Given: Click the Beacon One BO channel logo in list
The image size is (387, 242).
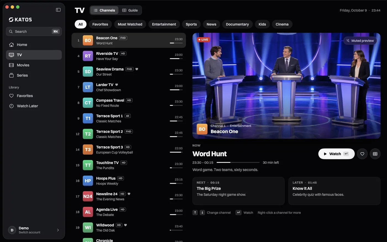Looking at the screenshot, I should (88, 40).
